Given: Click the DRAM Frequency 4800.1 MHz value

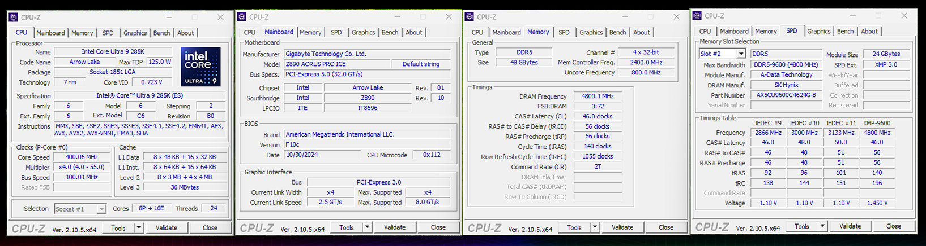Looking at the screenshot, I should tap(598, 96).
